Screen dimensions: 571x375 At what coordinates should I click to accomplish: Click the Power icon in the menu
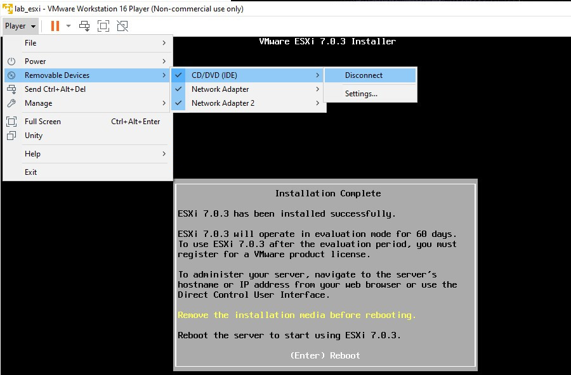point(11,61)
